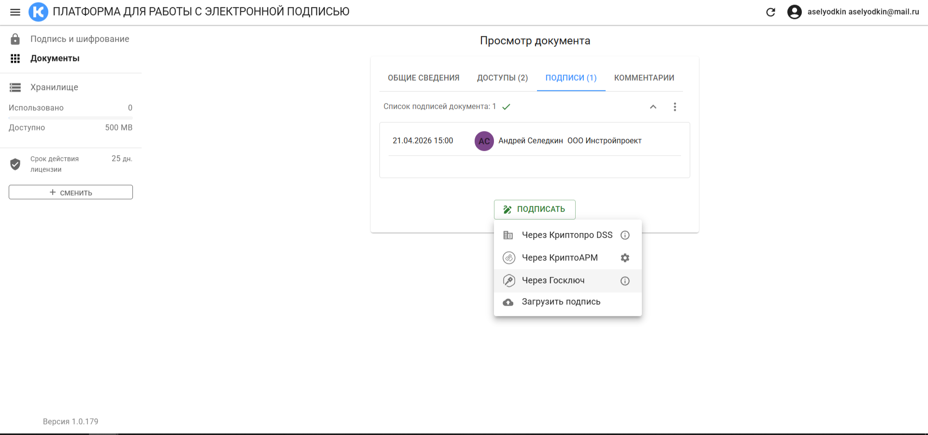
Task: Go to Подпись и шифрование section
Action: tap(80, 39)
